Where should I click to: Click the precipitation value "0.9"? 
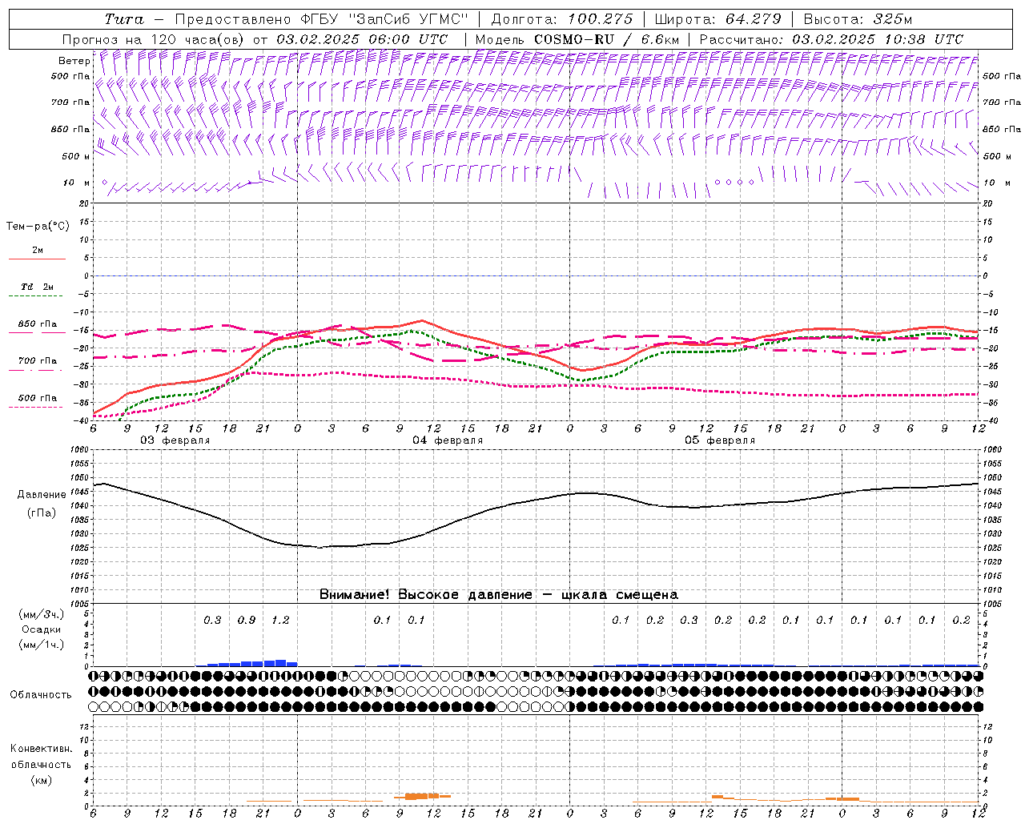(x=247, y=621)
